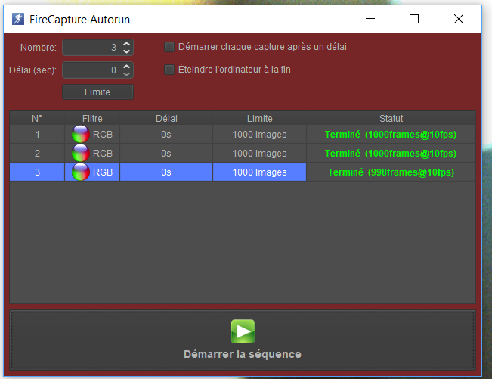The width and height of the screenshot is (492, 379).
Task: Click row 1 status 'Terminé (1000frames@10fps)'
Action: (x=391, y=135)
